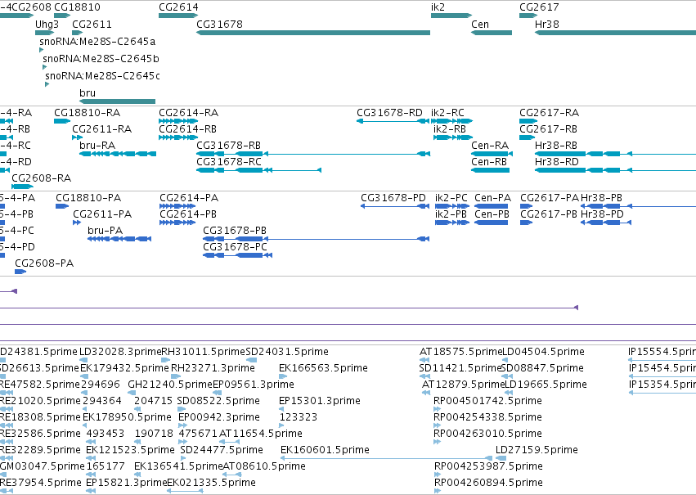Viewport: 696px width, 495px height.
Task: Select transcript CG2614-RA
Action: point(189,113)
